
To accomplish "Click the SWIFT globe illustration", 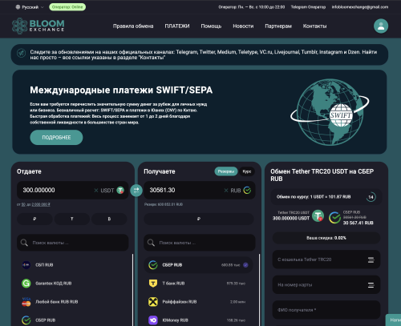I will tap(330, 112).
